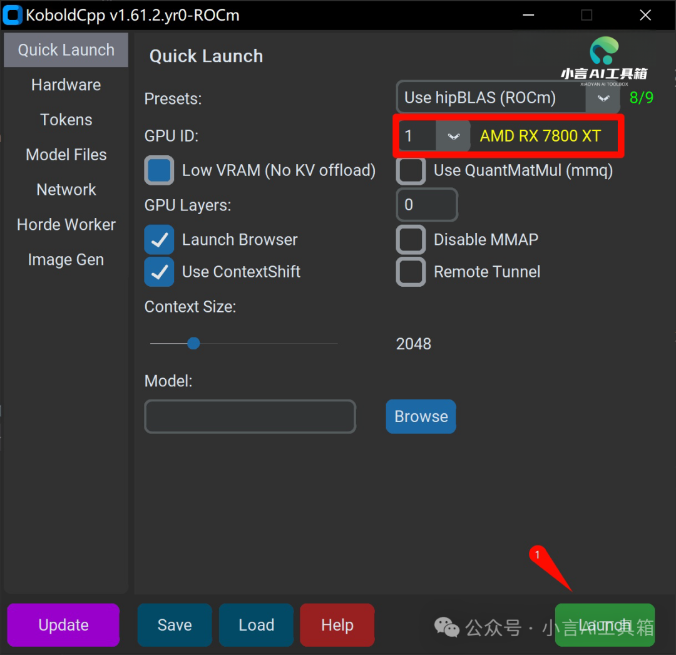This screenshot has width=676, height=655.
Task: Minimize the KoboldCpp window
Action: tap(528, 15)
